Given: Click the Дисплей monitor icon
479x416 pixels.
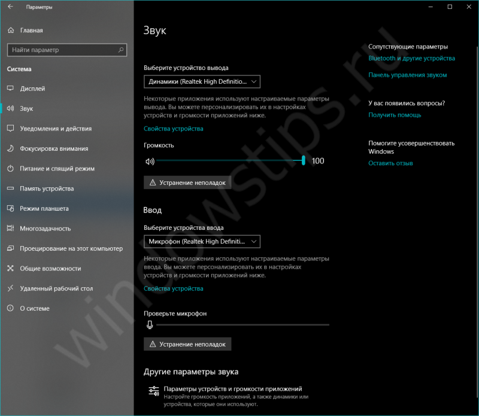Looking at the screenshot, I should pos(10,88).
